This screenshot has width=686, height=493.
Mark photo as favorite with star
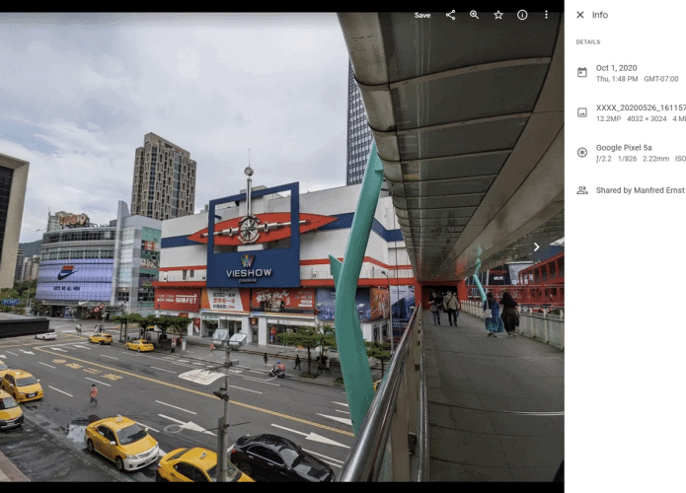pyautogui.click(x=498, y=15)
